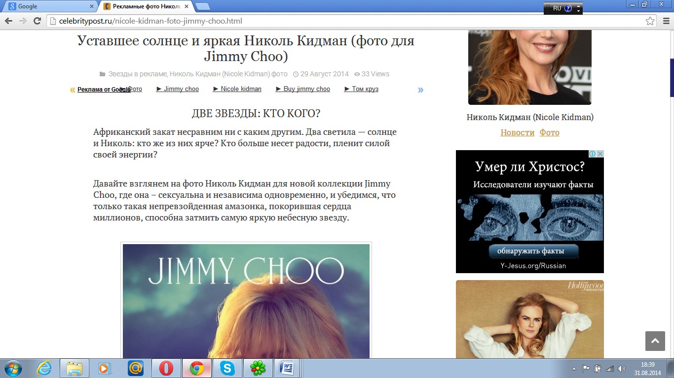Open the Том круз ad link
The image size is (674, 378).
pyautogui.click(x=361, y=89)
